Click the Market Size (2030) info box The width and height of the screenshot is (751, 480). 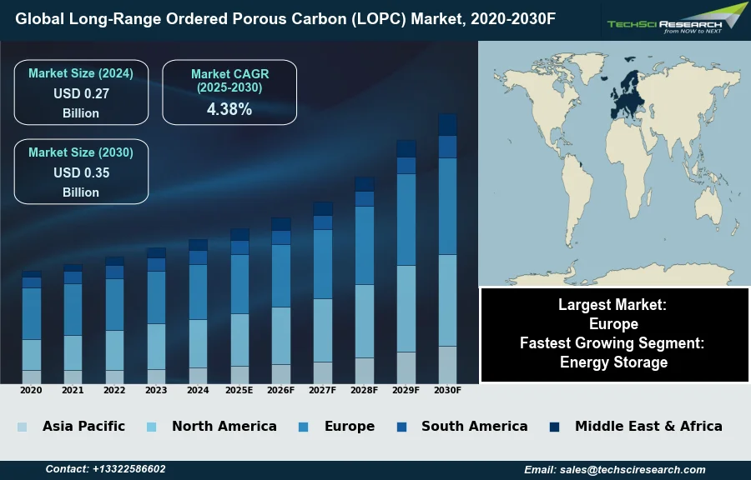(81, 172)
